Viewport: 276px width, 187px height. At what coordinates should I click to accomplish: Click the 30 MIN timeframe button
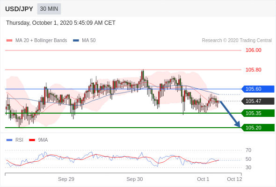click(x=49, y=9)
